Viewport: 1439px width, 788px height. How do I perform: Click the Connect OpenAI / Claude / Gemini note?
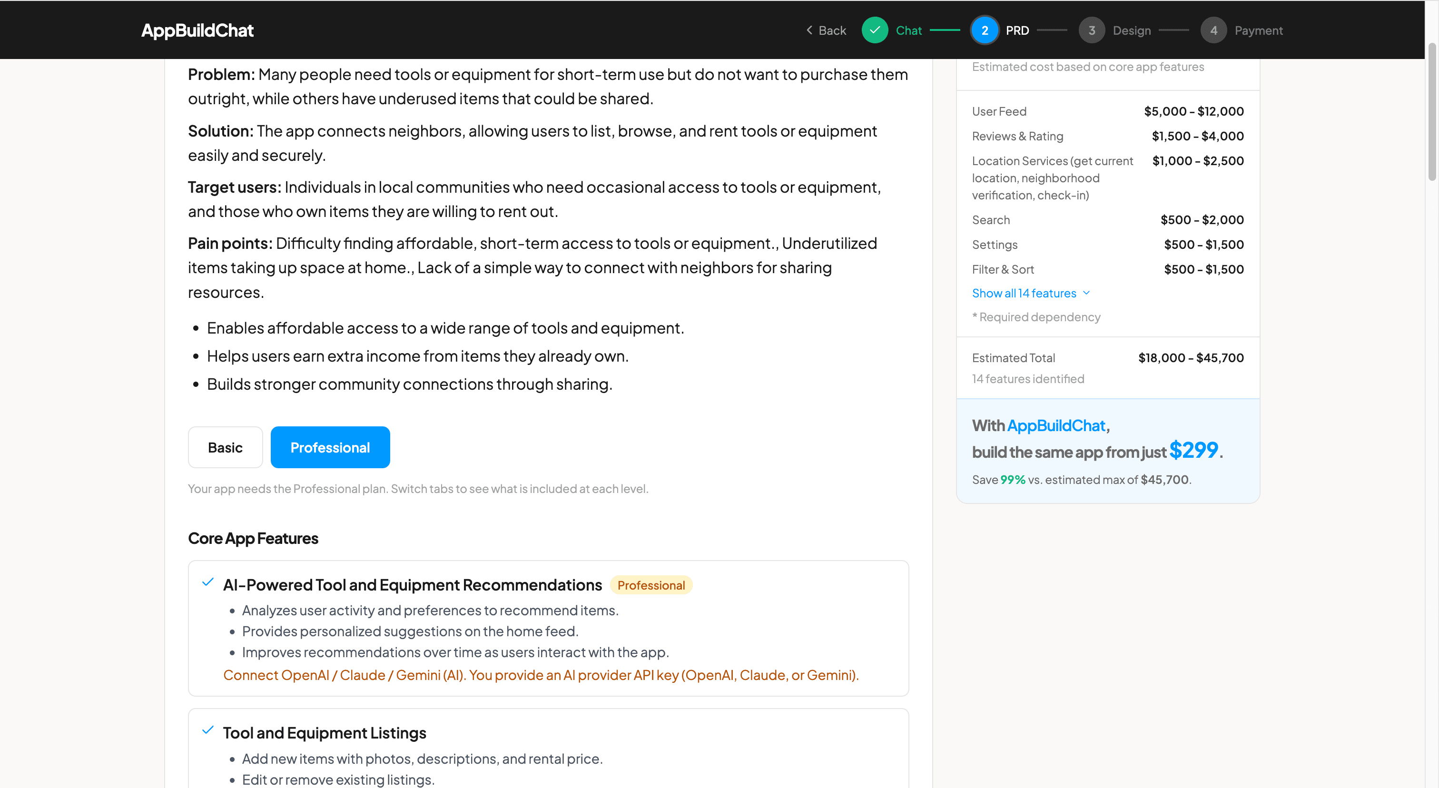[x=541, y=675]
